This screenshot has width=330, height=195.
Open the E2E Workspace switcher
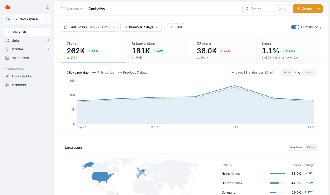click(x=27, y=19)
